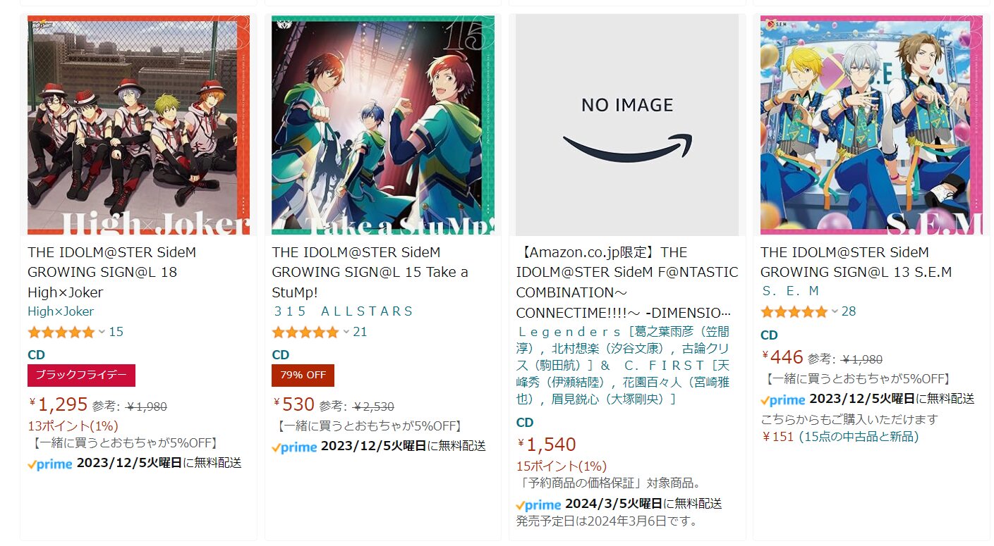Click the star rating for Take a StuMp!
The height and width of the screenshot is (546, 994).
coord(305,332)
